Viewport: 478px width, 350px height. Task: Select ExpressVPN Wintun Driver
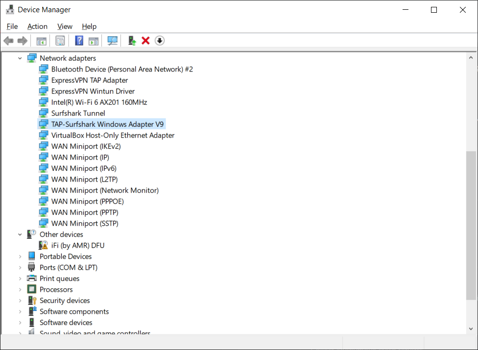click(x=93, y=91)
